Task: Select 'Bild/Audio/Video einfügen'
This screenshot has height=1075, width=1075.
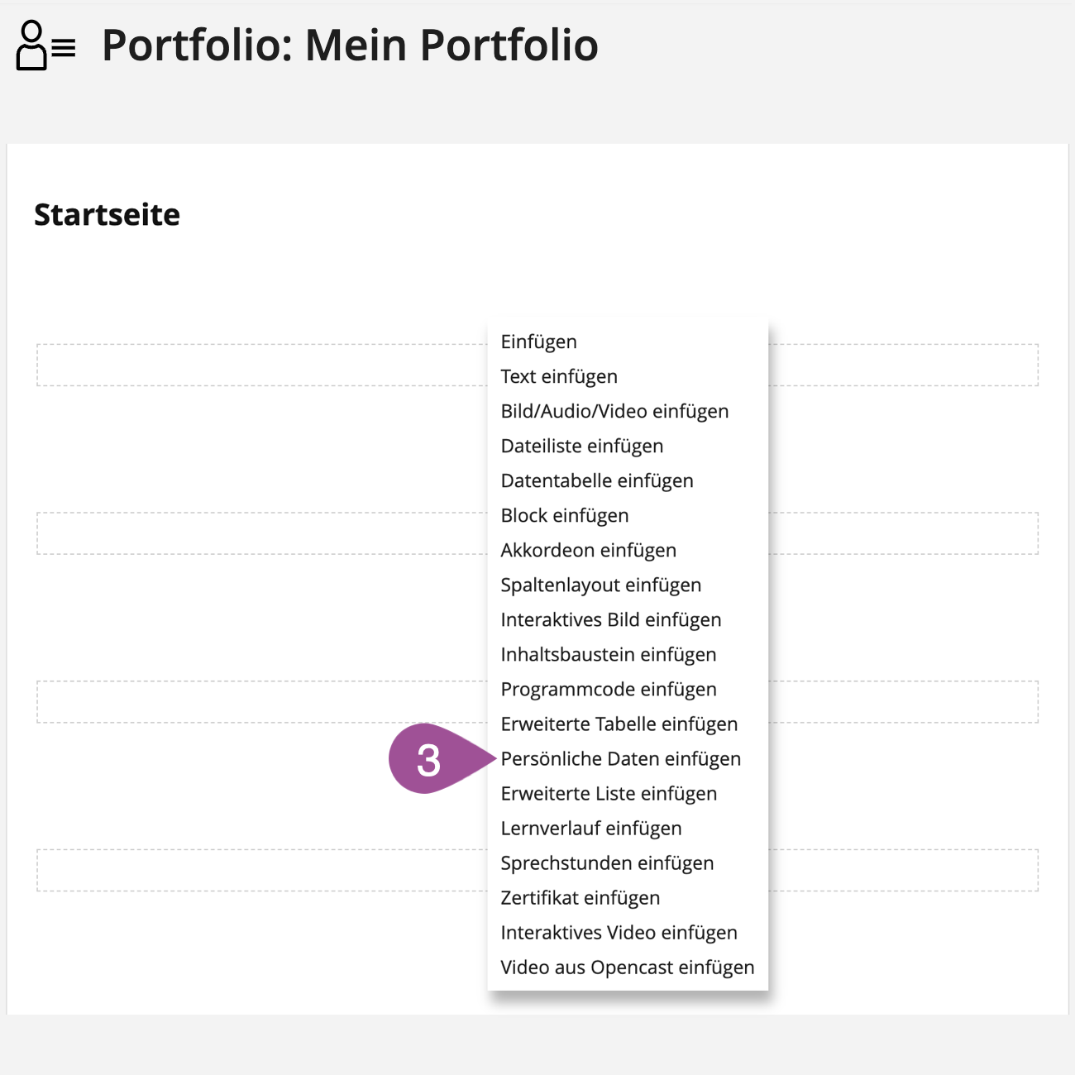Action: pyautogui.click(x=614, y=412)
